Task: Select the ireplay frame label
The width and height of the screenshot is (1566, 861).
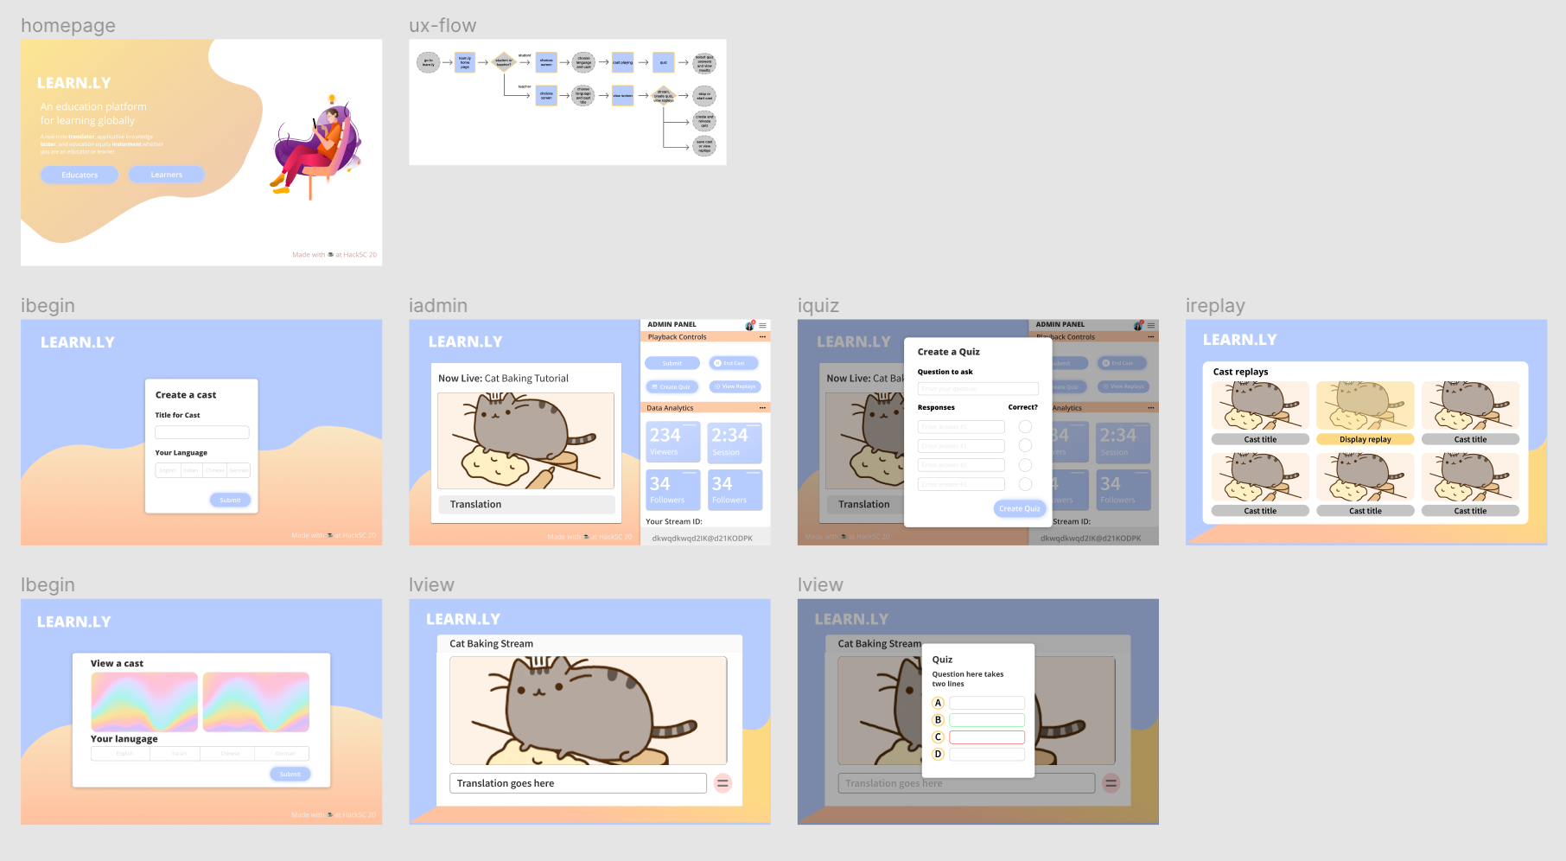Action: click(x=1215, y=306)
